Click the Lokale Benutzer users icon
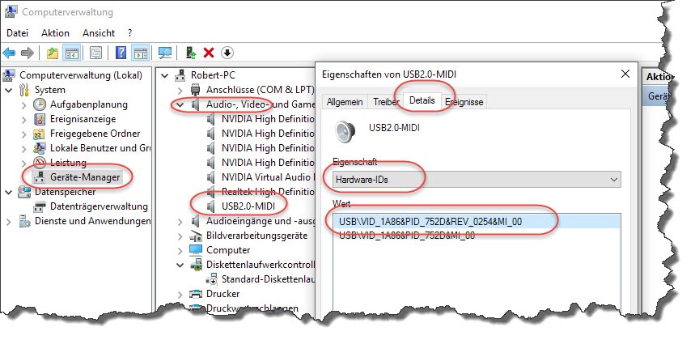The image size is (695, 340). point(40,148)
